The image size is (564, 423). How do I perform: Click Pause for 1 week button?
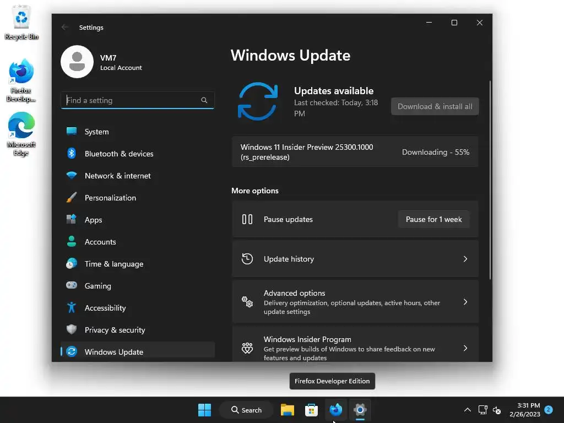coord(434,219)
